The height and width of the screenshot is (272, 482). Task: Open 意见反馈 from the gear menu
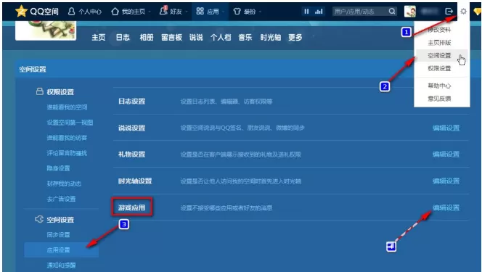439,99
